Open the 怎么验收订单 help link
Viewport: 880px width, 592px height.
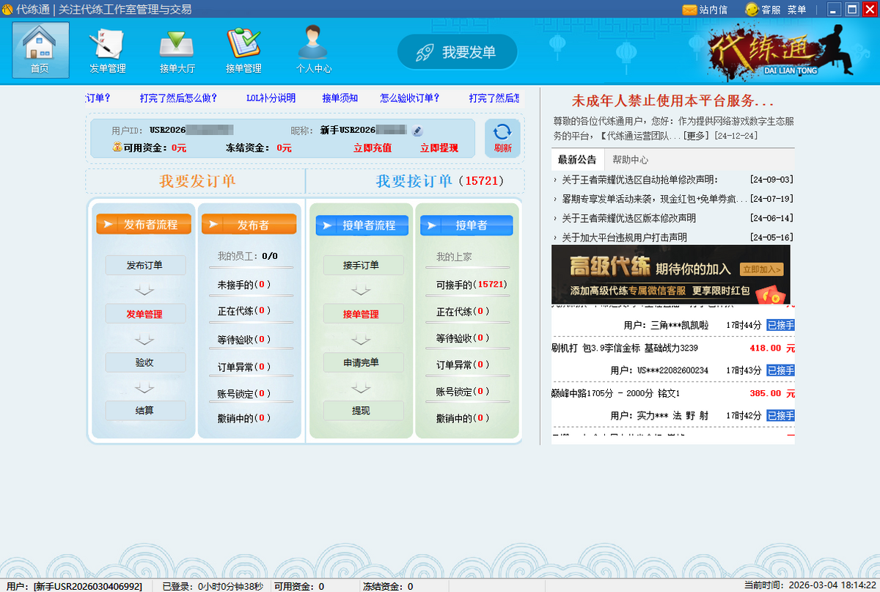410,98
